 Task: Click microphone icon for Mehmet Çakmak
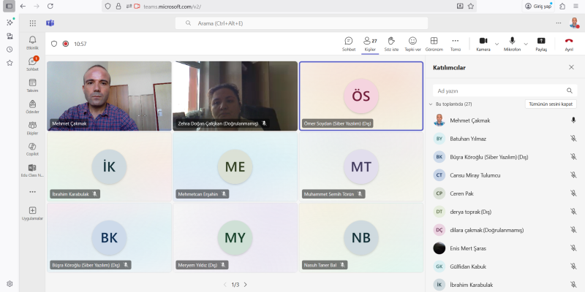tap(573, 120)
